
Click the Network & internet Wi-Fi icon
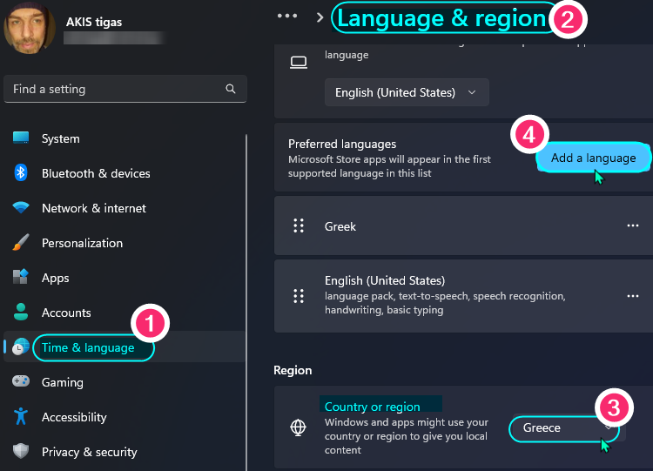tap(21, 208)
